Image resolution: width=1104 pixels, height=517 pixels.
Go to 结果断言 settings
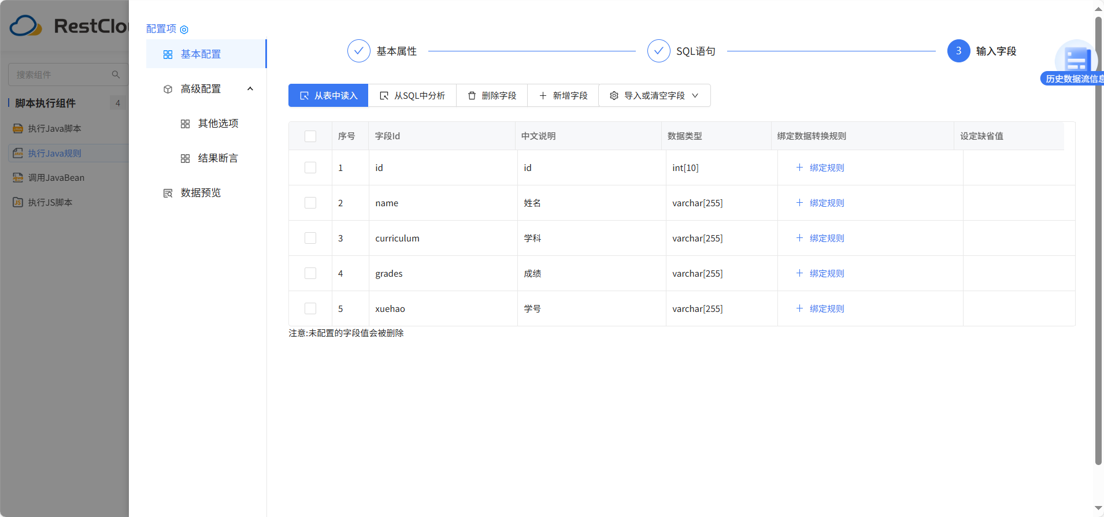tap(217, 158)
